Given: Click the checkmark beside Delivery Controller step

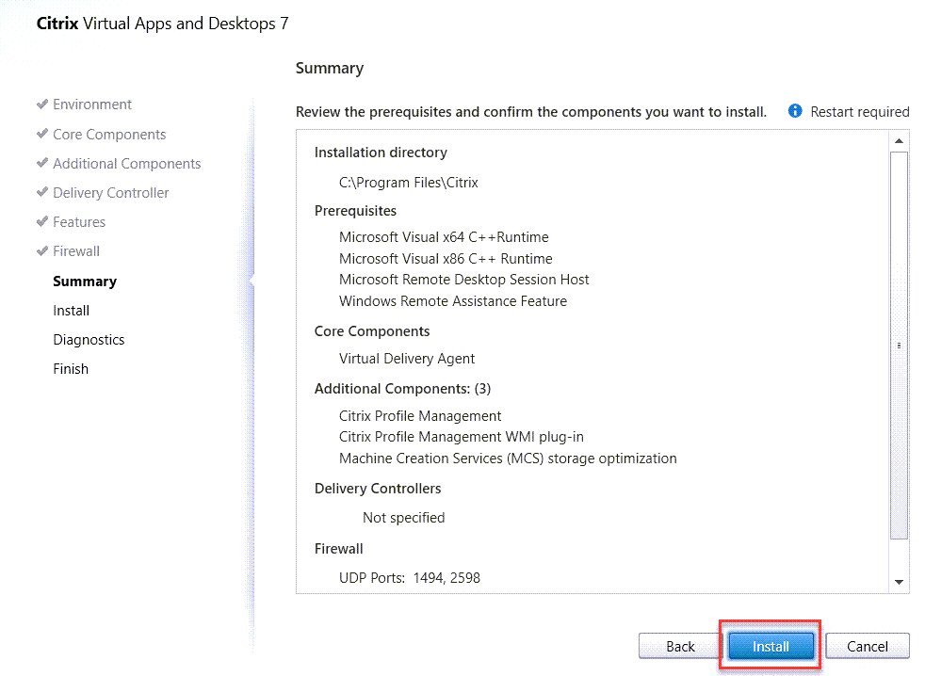Looking at the screenshot, I should point(42,192).
